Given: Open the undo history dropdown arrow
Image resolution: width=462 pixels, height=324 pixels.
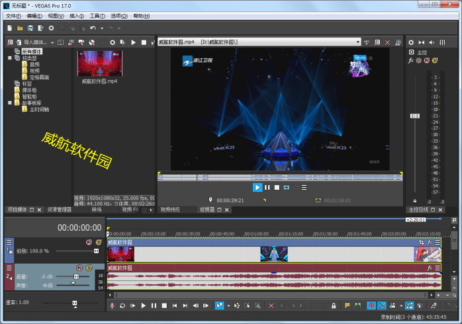Looking at the screenshot, I should 102,28.
